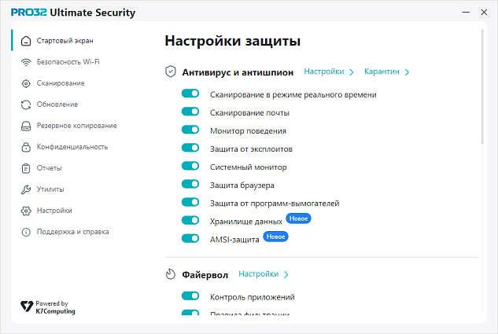
Task: Click the Настройки защиты page title
Action: [x=233, y=41]
